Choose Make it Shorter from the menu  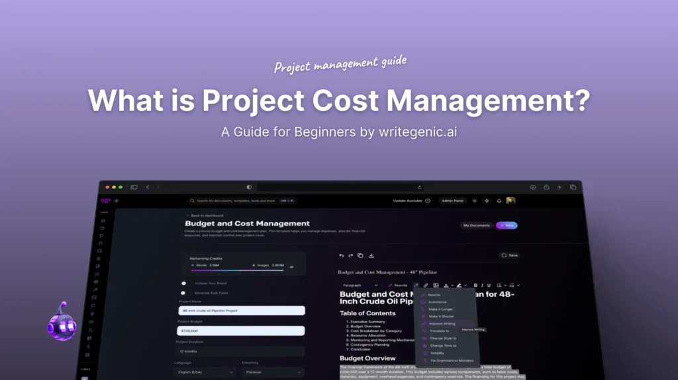pos(441,317)
